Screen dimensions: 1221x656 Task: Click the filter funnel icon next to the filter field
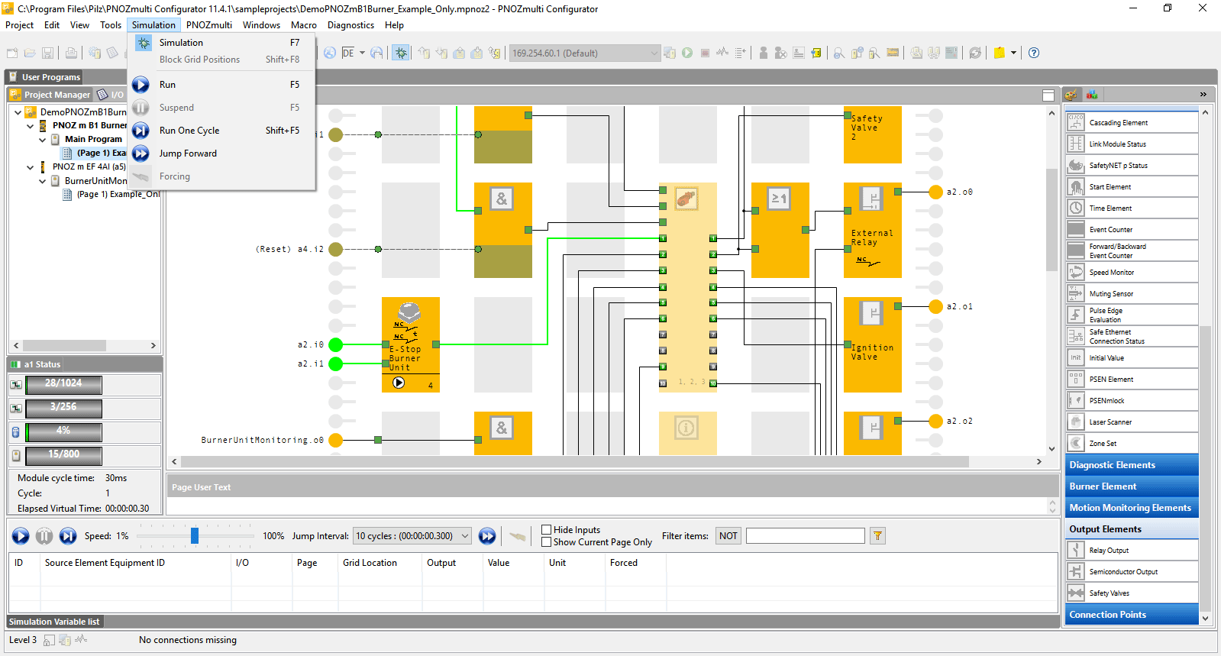[878, 536]
